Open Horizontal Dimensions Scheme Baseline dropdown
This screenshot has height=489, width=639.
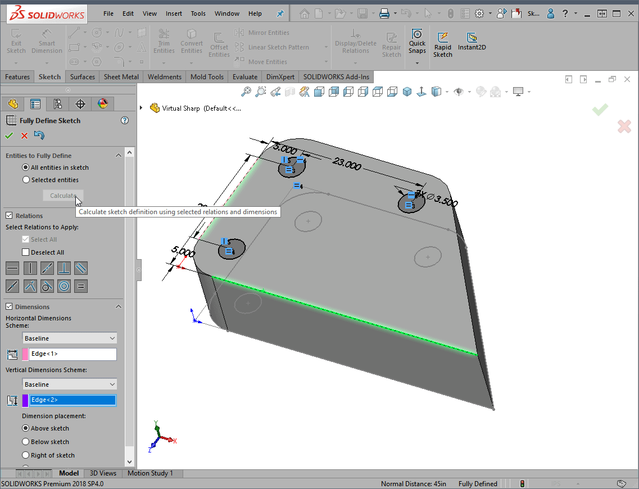(69, 338)
